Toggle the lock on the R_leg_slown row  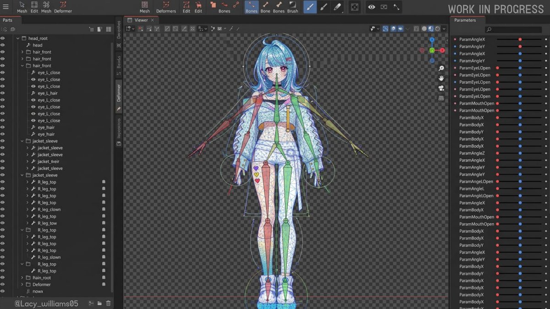coord(104,257)
